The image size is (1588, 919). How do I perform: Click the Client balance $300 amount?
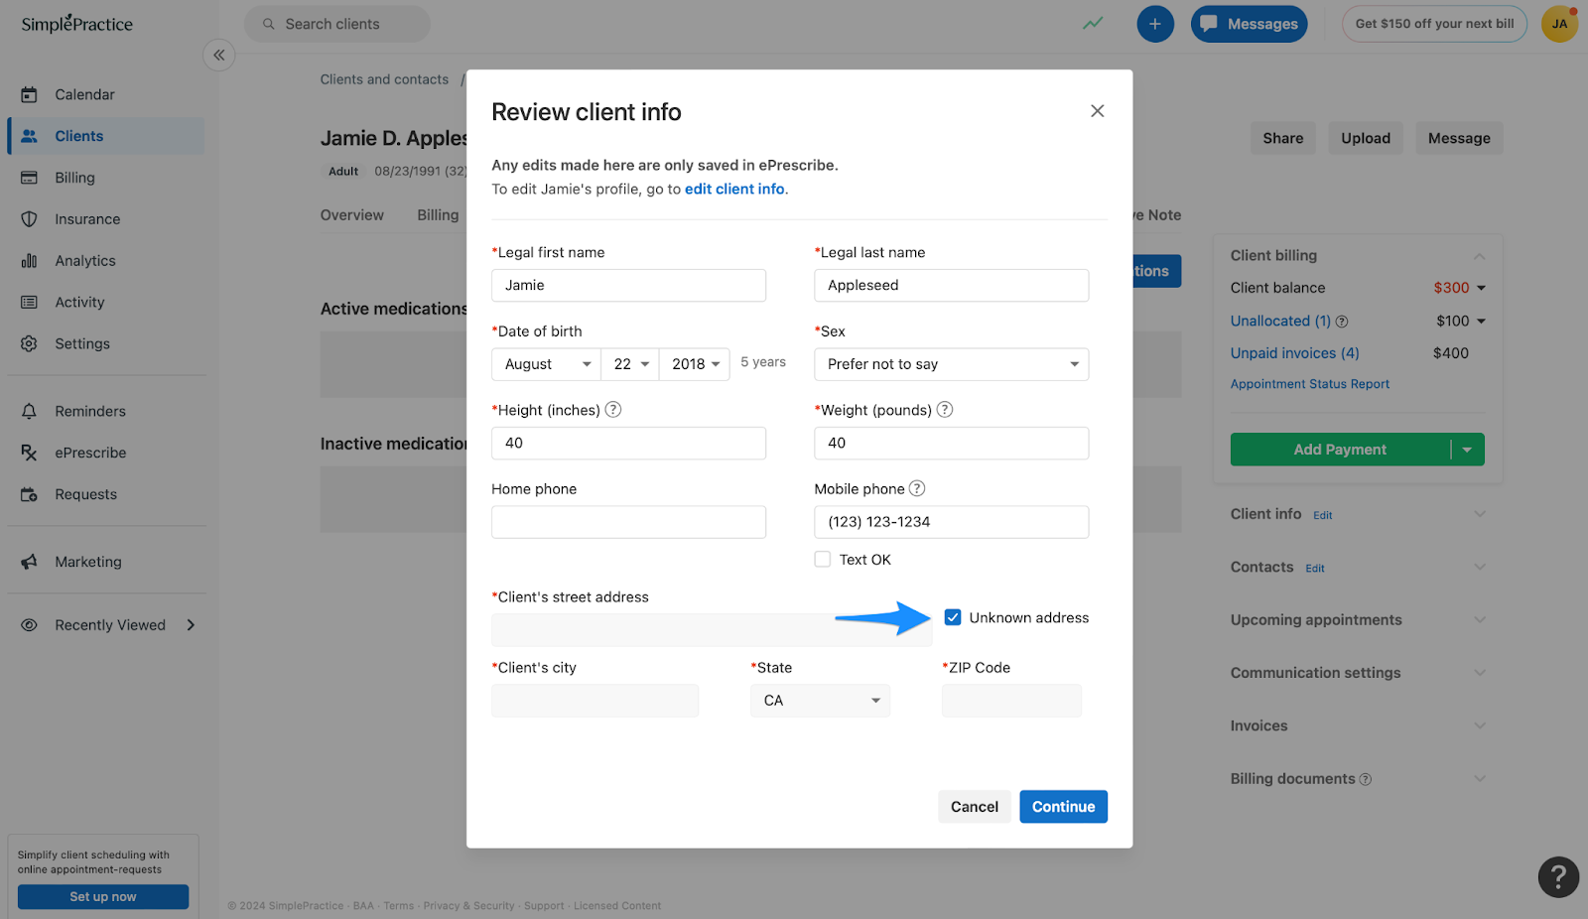[1453, 287]
